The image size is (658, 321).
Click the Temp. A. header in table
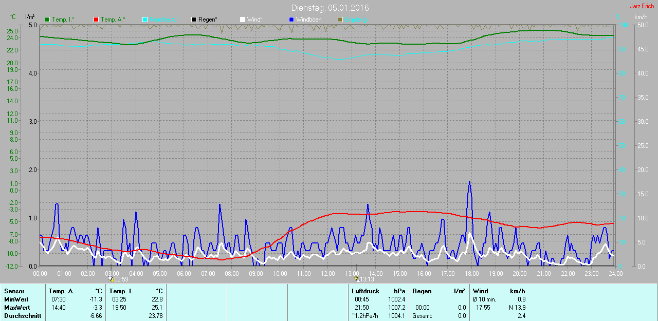[x=64, y=291]
